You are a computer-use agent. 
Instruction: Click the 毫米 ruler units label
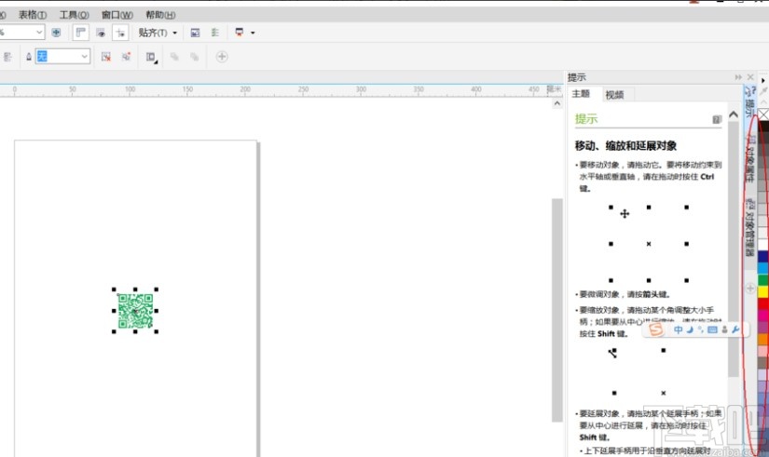[553, 88]
